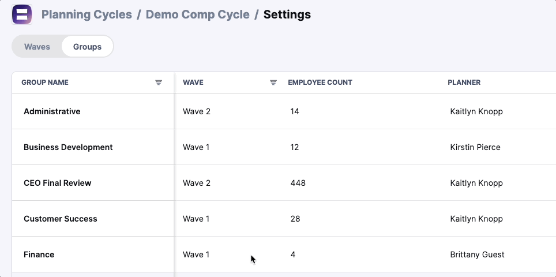The image size is (556, 277).
Task: Select the Business Development group
Action: tap(68, 147)
